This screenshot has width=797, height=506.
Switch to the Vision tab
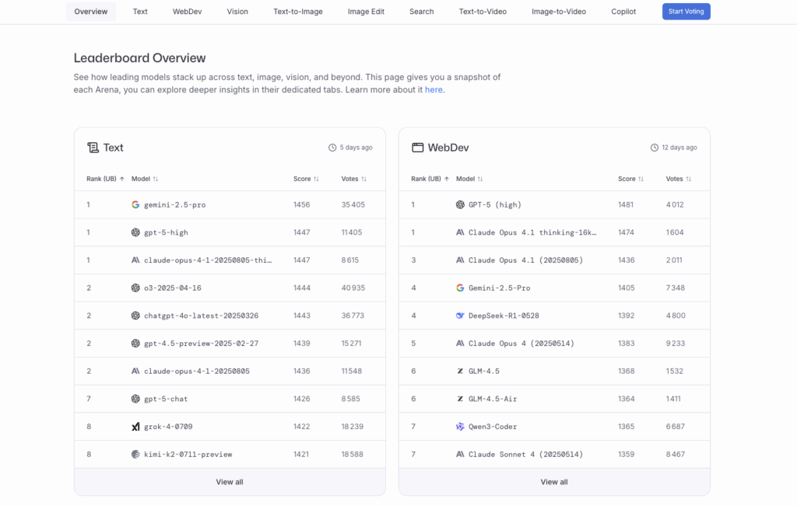pos(237,12)
